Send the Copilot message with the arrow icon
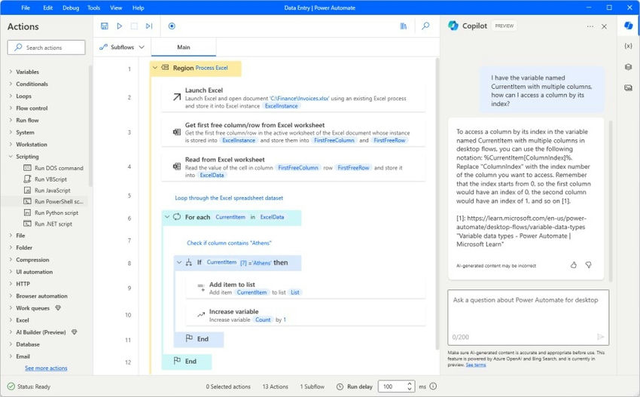This screenshot has height=397, width=640. coord(600,337)
